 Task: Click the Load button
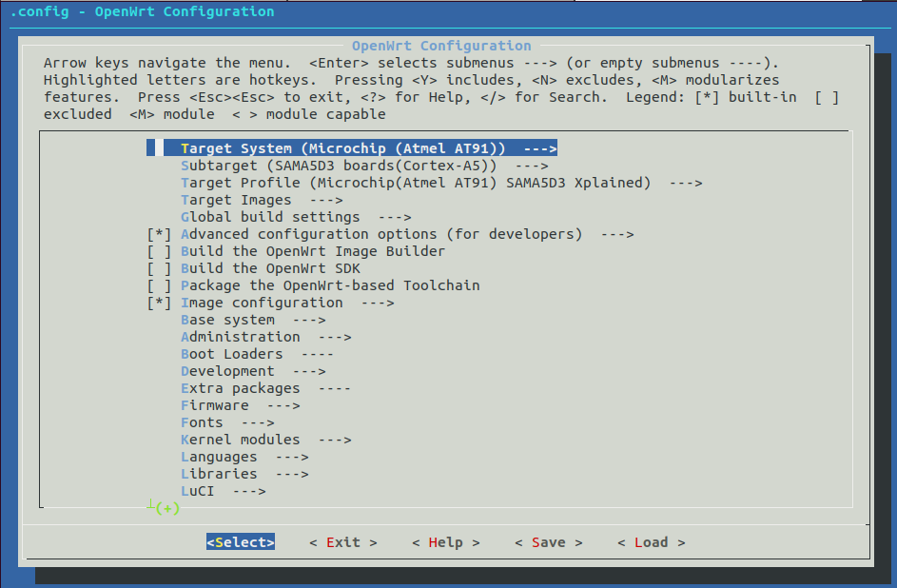tap(651, 542)
